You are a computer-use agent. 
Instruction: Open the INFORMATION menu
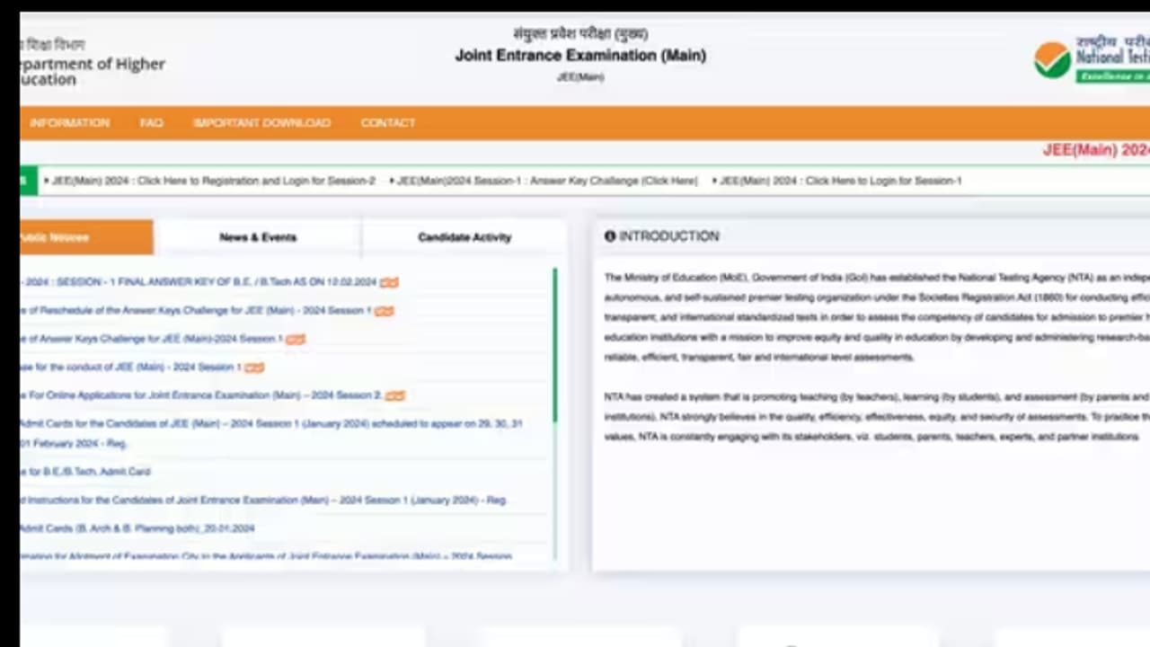point(70,123)
